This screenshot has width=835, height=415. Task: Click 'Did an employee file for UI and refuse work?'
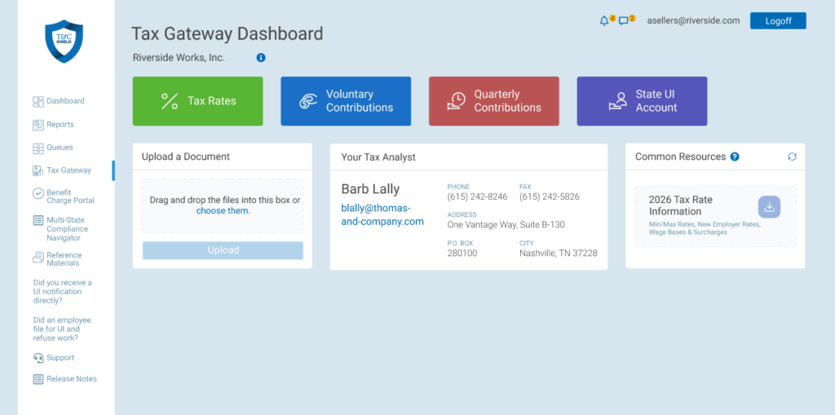pyautogui.click(x=62, y=329)
